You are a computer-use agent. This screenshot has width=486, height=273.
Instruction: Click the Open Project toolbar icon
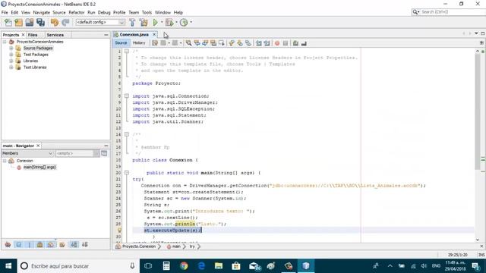click(30, 22)
